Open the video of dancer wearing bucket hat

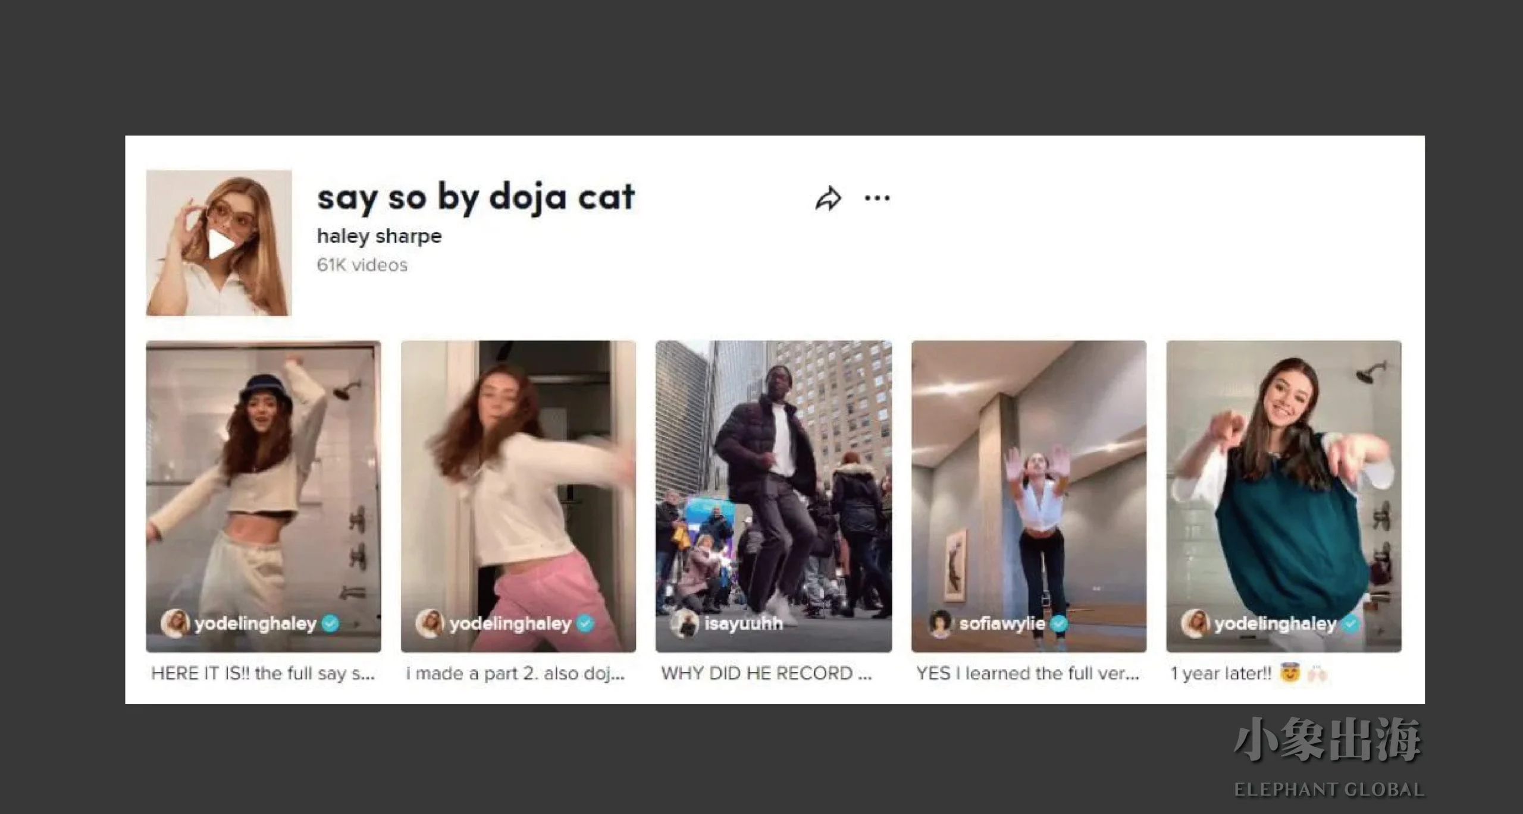(x=264, y=496)
